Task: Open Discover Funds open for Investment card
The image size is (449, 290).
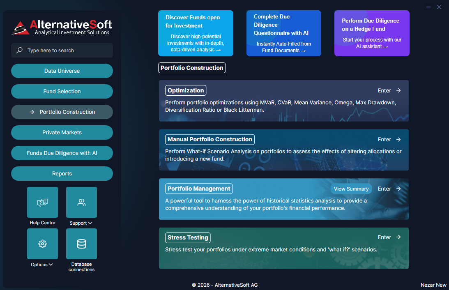Action: pos(196,33)
